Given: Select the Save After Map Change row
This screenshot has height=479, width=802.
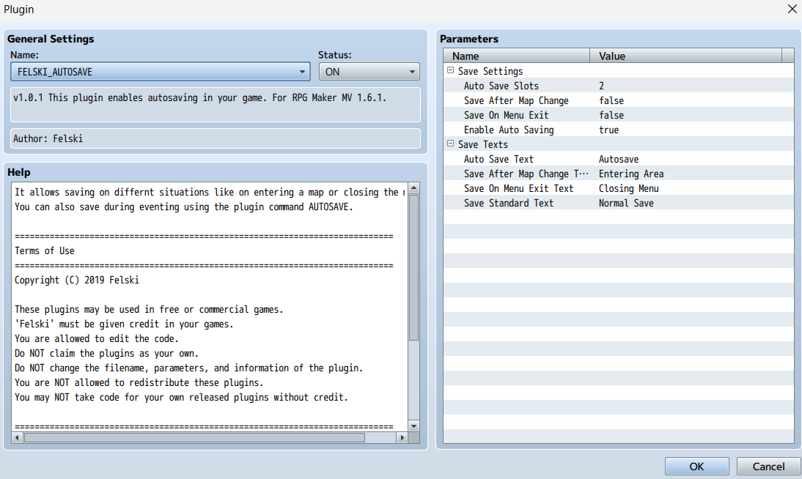Looking at the screenshot, I should click(x=515, y=100).
